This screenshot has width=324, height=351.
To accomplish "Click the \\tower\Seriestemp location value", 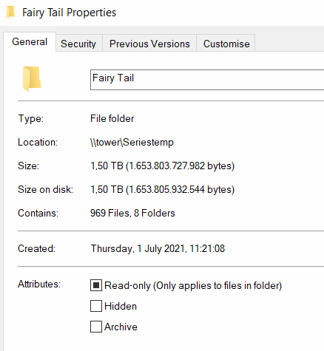I will point(132,143).
